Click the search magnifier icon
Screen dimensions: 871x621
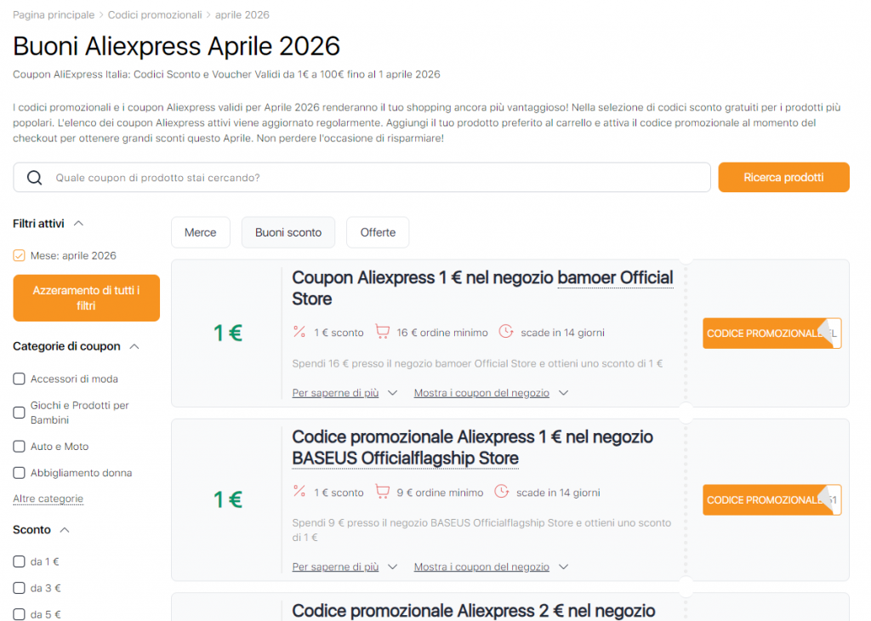pyautogui.click(x=34, y=177)
